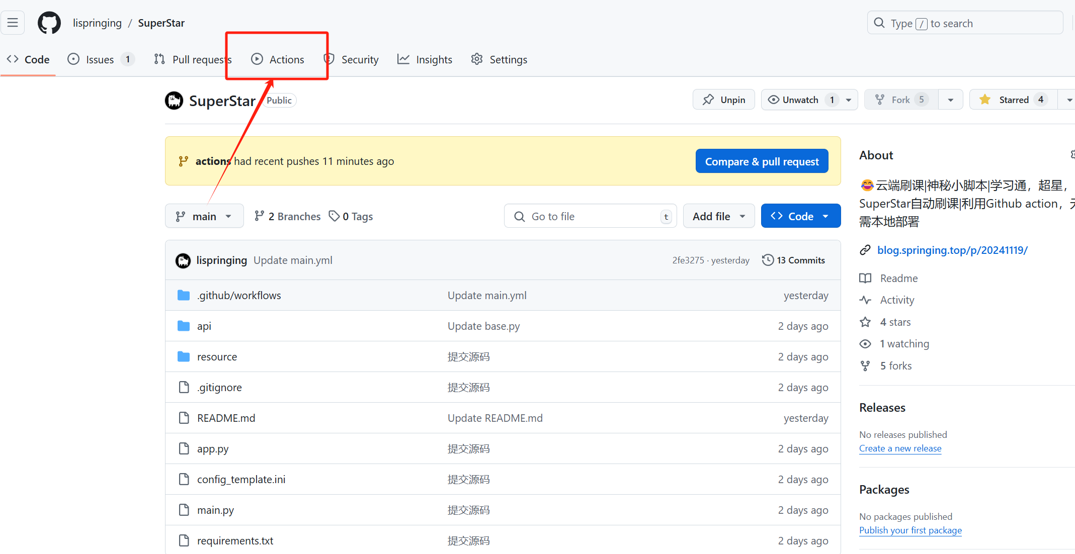Click the .github/workflows folder icon
Image resolution: width=1075 pixels, height=554 pixels.
pos(184,295)
